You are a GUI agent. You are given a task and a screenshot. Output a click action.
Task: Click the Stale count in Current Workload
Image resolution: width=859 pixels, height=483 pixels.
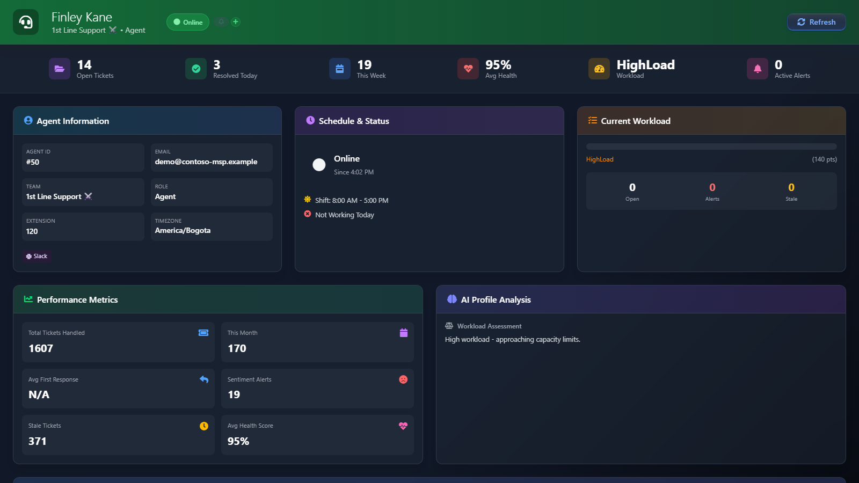click(791, 187)
